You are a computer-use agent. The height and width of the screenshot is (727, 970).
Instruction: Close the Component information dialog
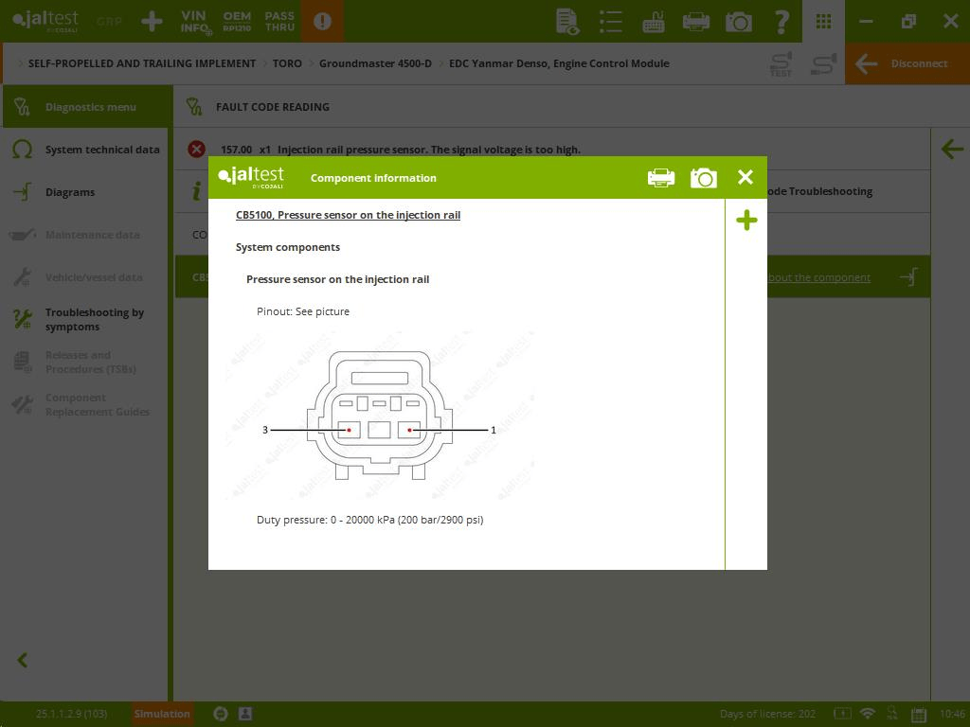point(745,177)
